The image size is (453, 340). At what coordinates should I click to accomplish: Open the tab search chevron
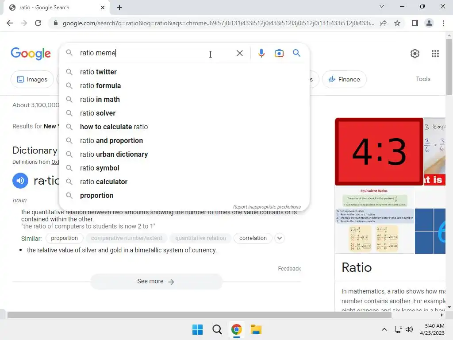click(x=382, y=6)
